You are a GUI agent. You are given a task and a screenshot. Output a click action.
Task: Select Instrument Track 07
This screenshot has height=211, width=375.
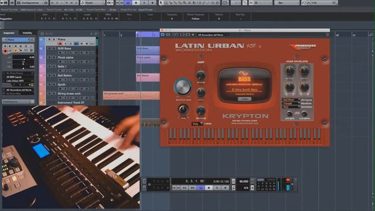pos(71,103)
